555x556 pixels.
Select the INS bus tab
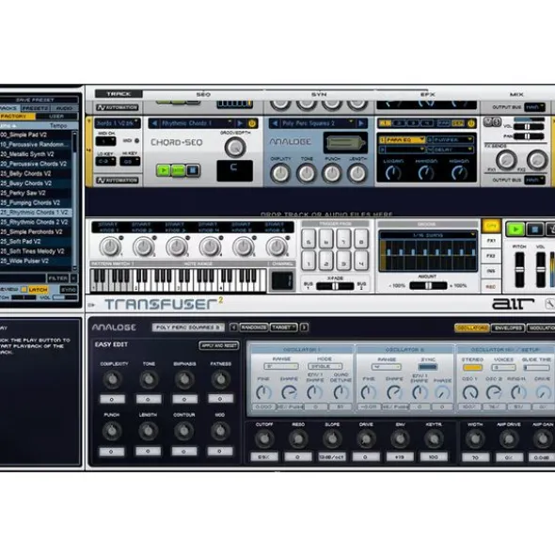[491, 271]
